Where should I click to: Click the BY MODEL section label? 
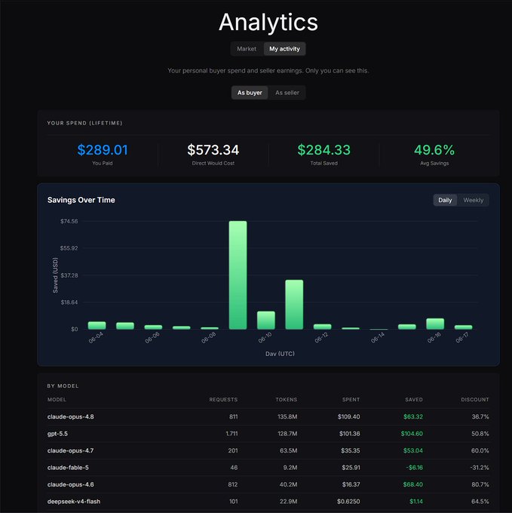63,386
